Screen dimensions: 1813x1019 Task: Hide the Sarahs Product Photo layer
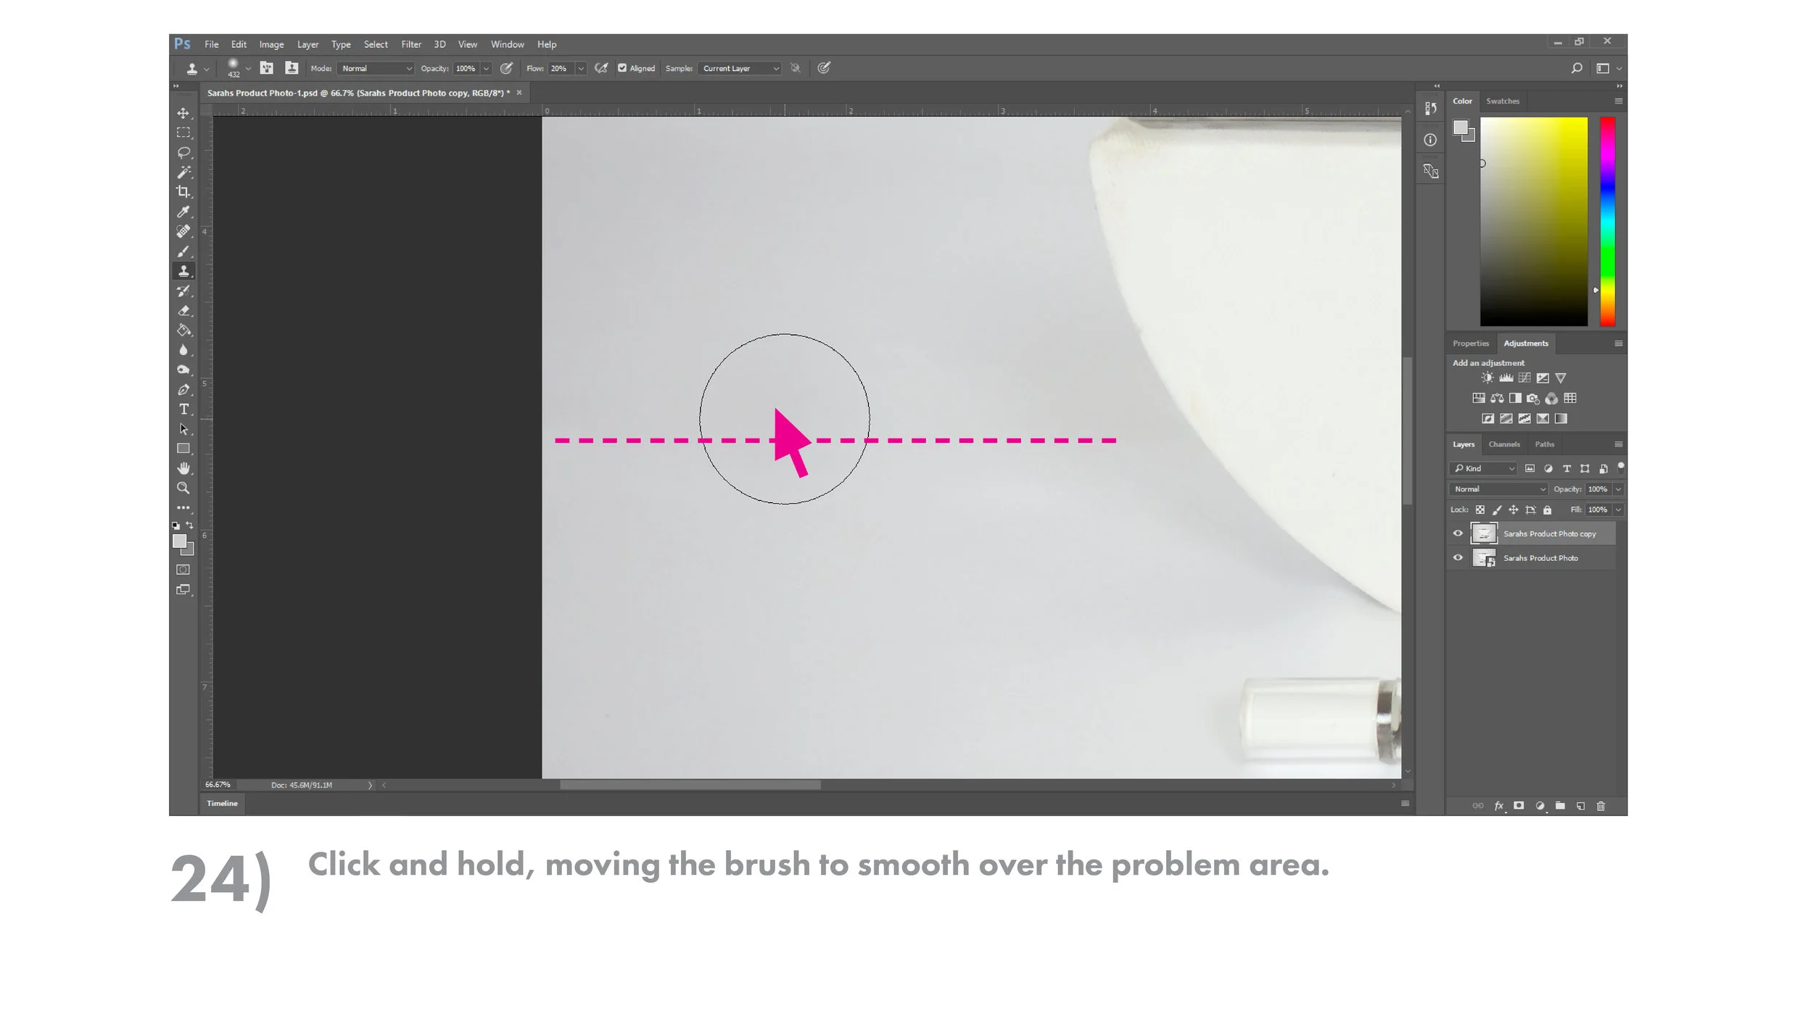[x=1458, y=557]
